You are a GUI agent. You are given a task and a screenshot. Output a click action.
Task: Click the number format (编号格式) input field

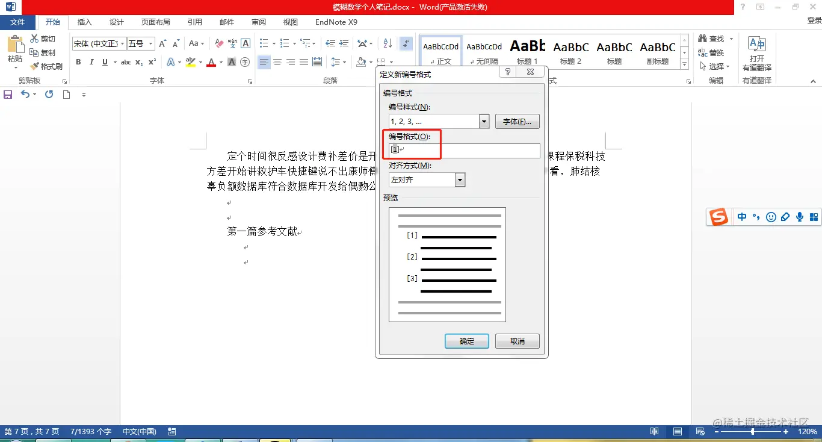[465, 151]
